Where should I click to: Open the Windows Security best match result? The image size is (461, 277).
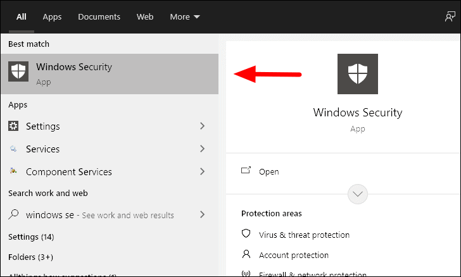pos(110,74)
